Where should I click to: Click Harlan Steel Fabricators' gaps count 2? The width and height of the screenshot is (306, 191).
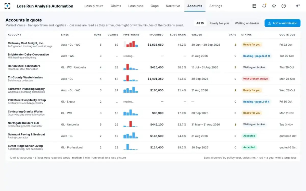235,67
